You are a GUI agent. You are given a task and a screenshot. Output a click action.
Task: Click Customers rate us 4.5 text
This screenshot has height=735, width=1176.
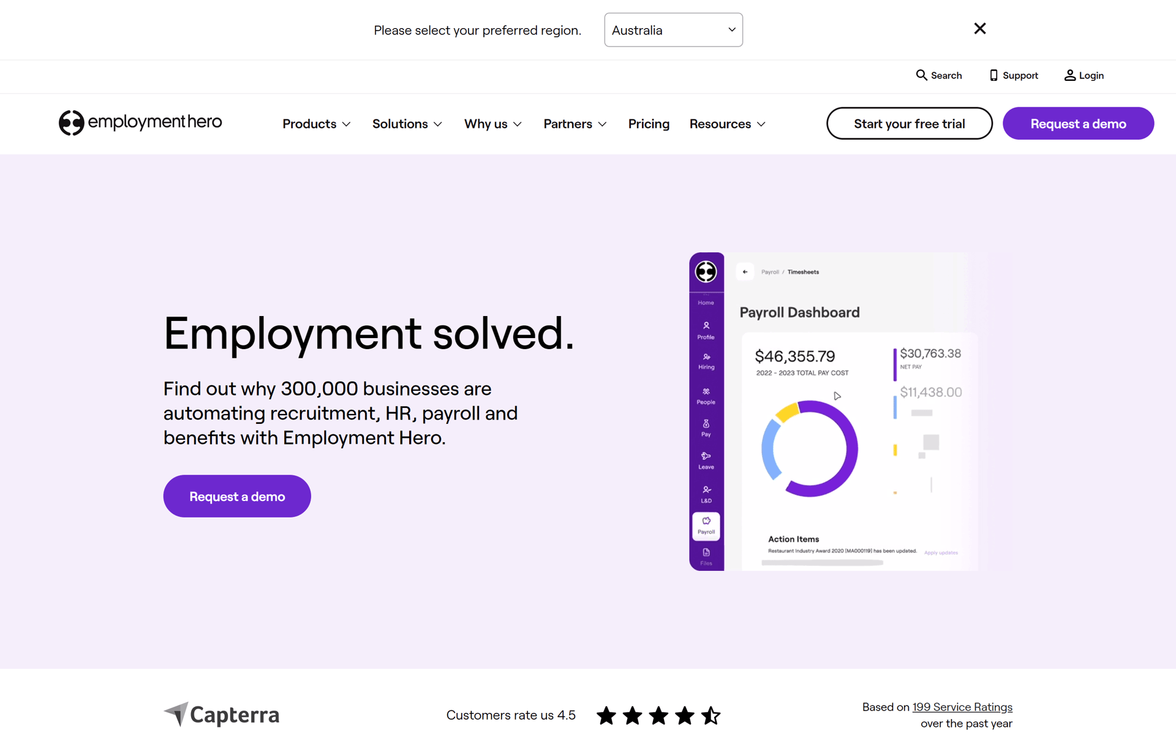pyautogui.click(x=511, y=715)
